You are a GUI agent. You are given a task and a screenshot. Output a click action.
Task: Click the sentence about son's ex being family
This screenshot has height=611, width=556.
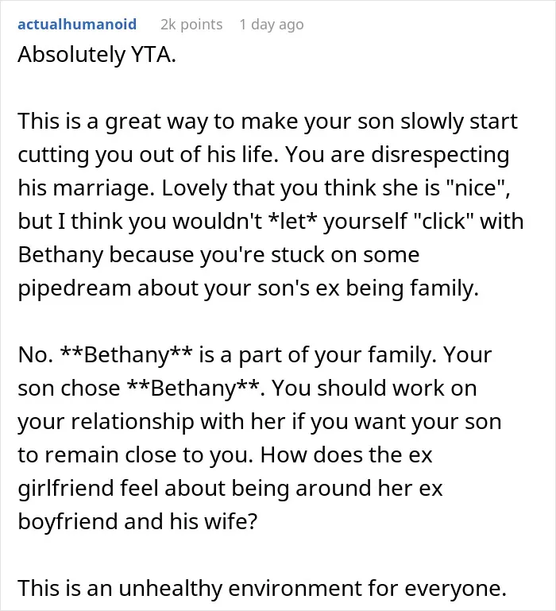(248, 288)
